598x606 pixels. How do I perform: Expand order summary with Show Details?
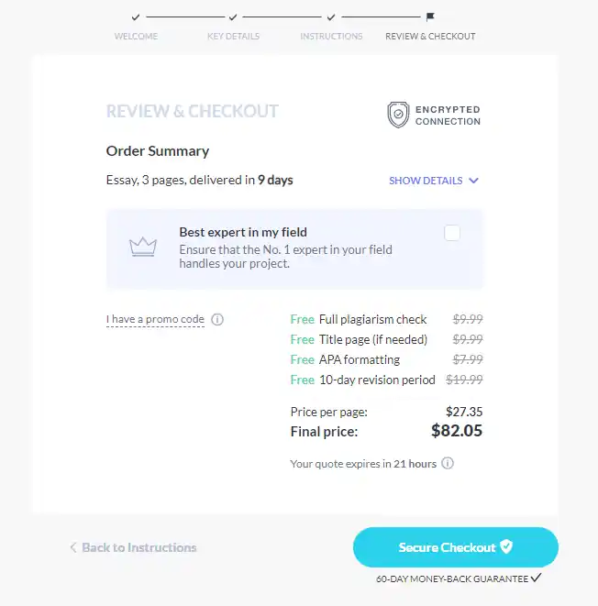tap(426, 181)
